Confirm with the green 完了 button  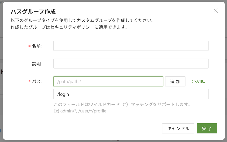coord(207,128)
